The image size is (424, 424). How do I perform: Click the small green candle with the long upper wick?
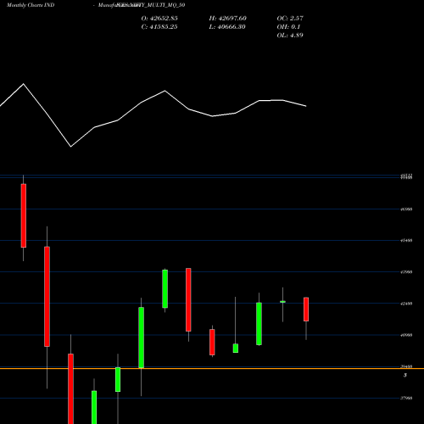[x=236, y=349]
